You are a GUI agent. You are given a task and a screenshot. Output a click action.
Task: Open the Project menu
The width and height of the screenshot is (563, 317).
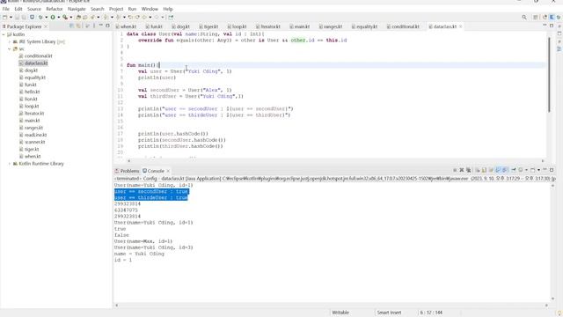coord(116,9)
